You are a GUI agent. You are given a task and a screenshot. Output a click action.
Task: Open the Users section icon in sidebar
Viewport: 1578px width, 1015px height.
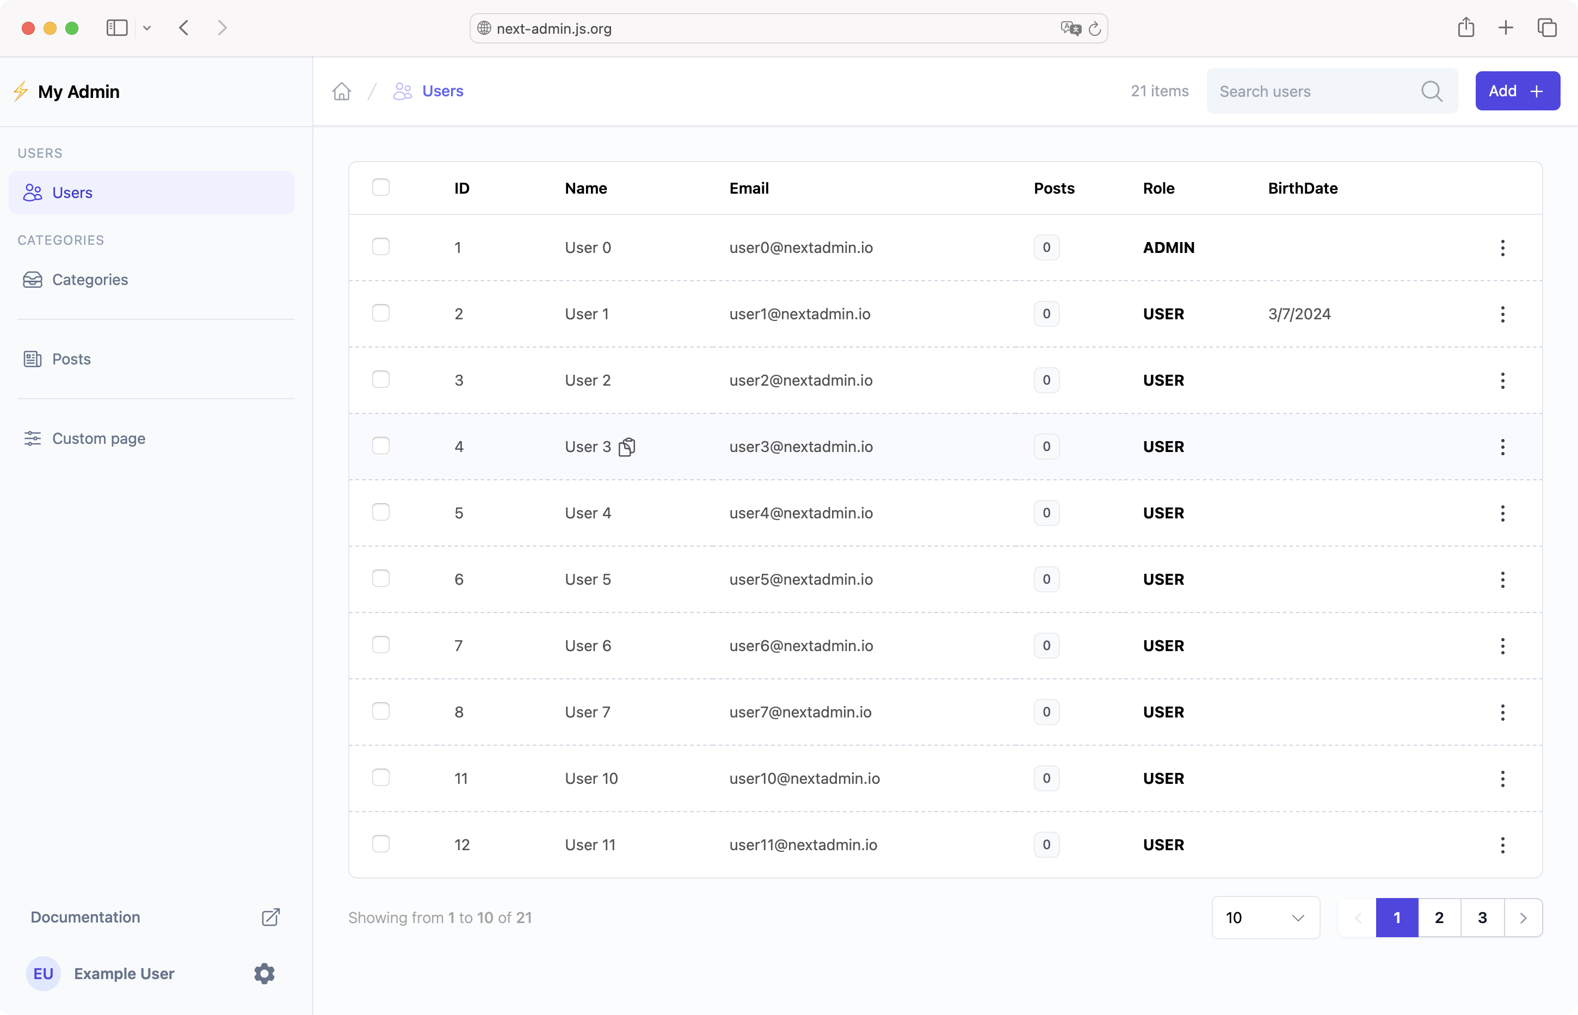32,192
